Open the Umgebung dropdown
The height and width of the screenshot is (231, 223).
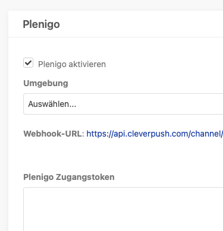pos(123,104)
